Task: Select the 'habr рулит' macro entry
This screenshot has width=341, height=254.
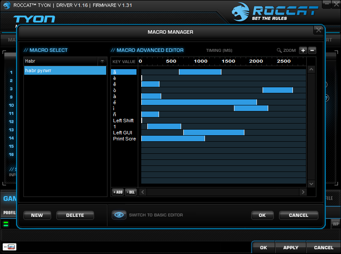Action: pyautogui.click(x=65, y=70)
